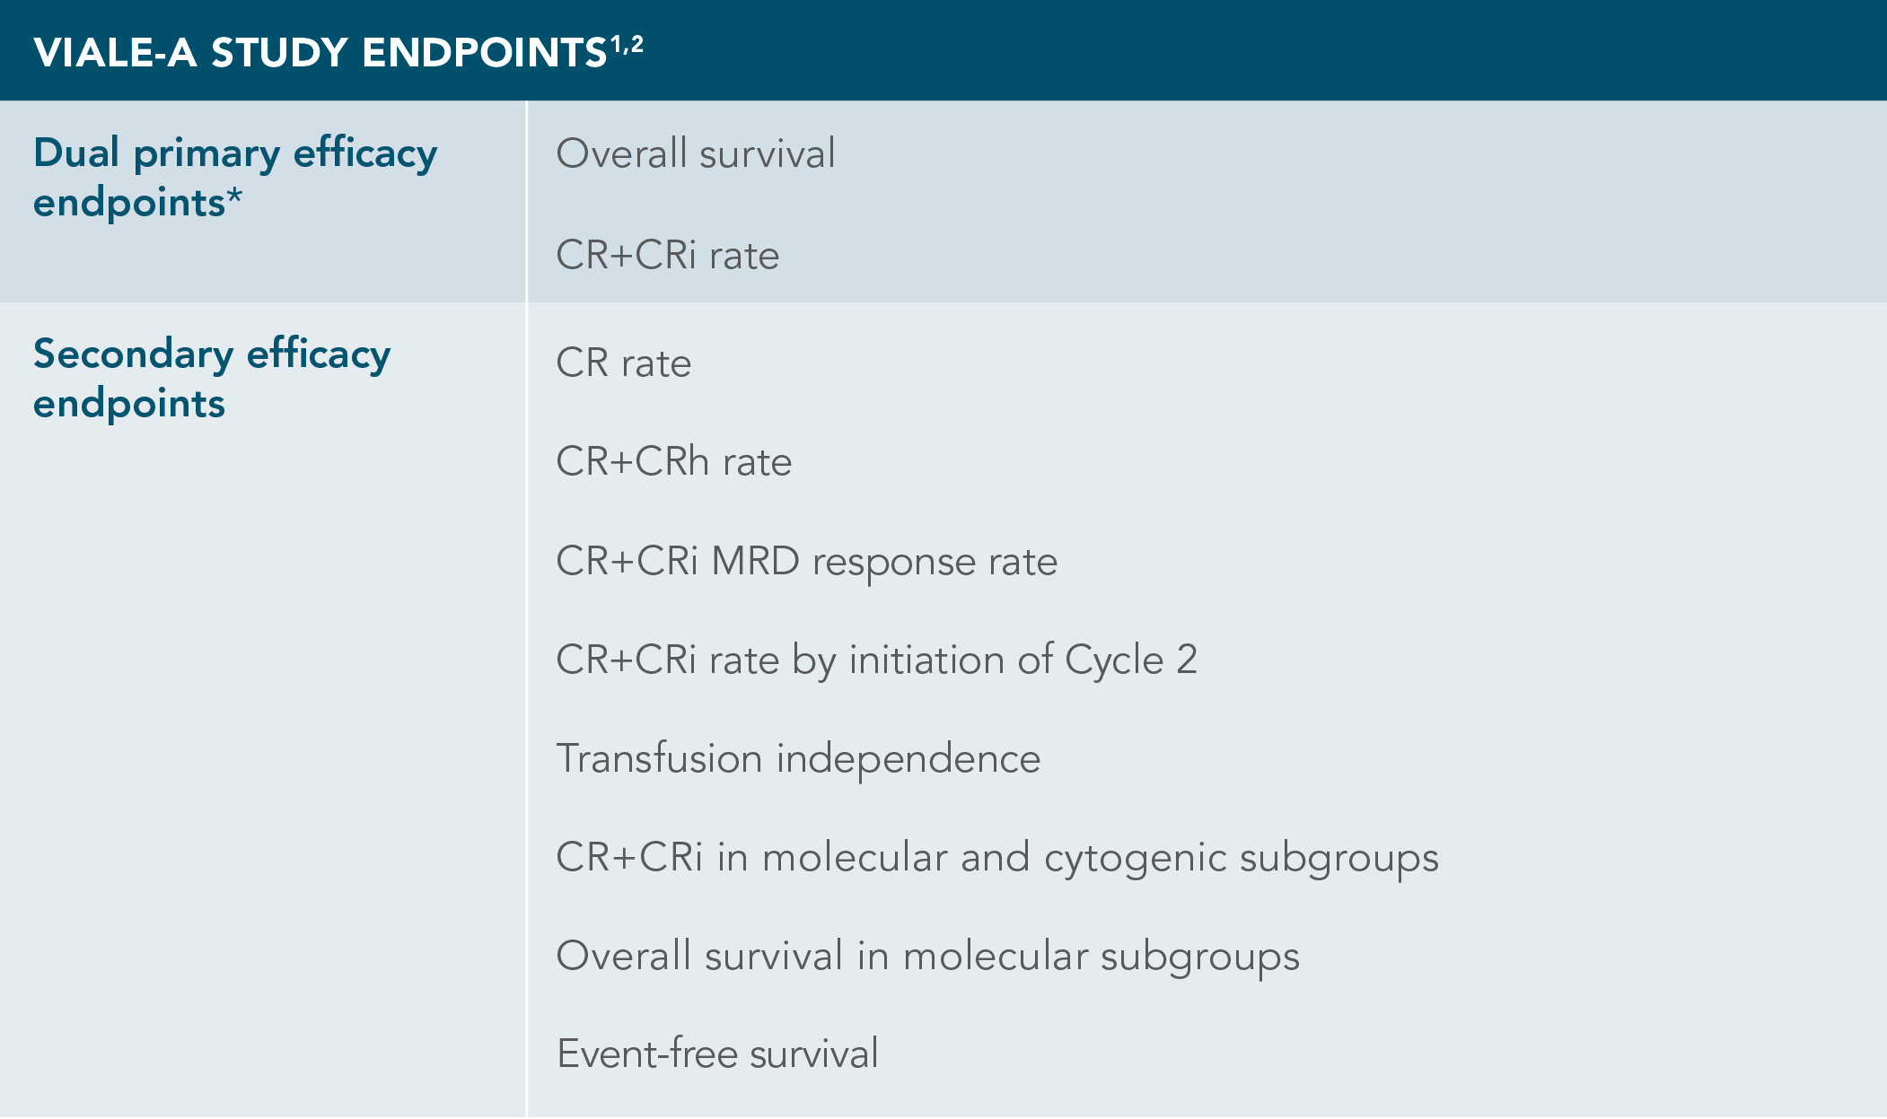
Task: Click the word MRD in the response rate row
Action: 755,562
